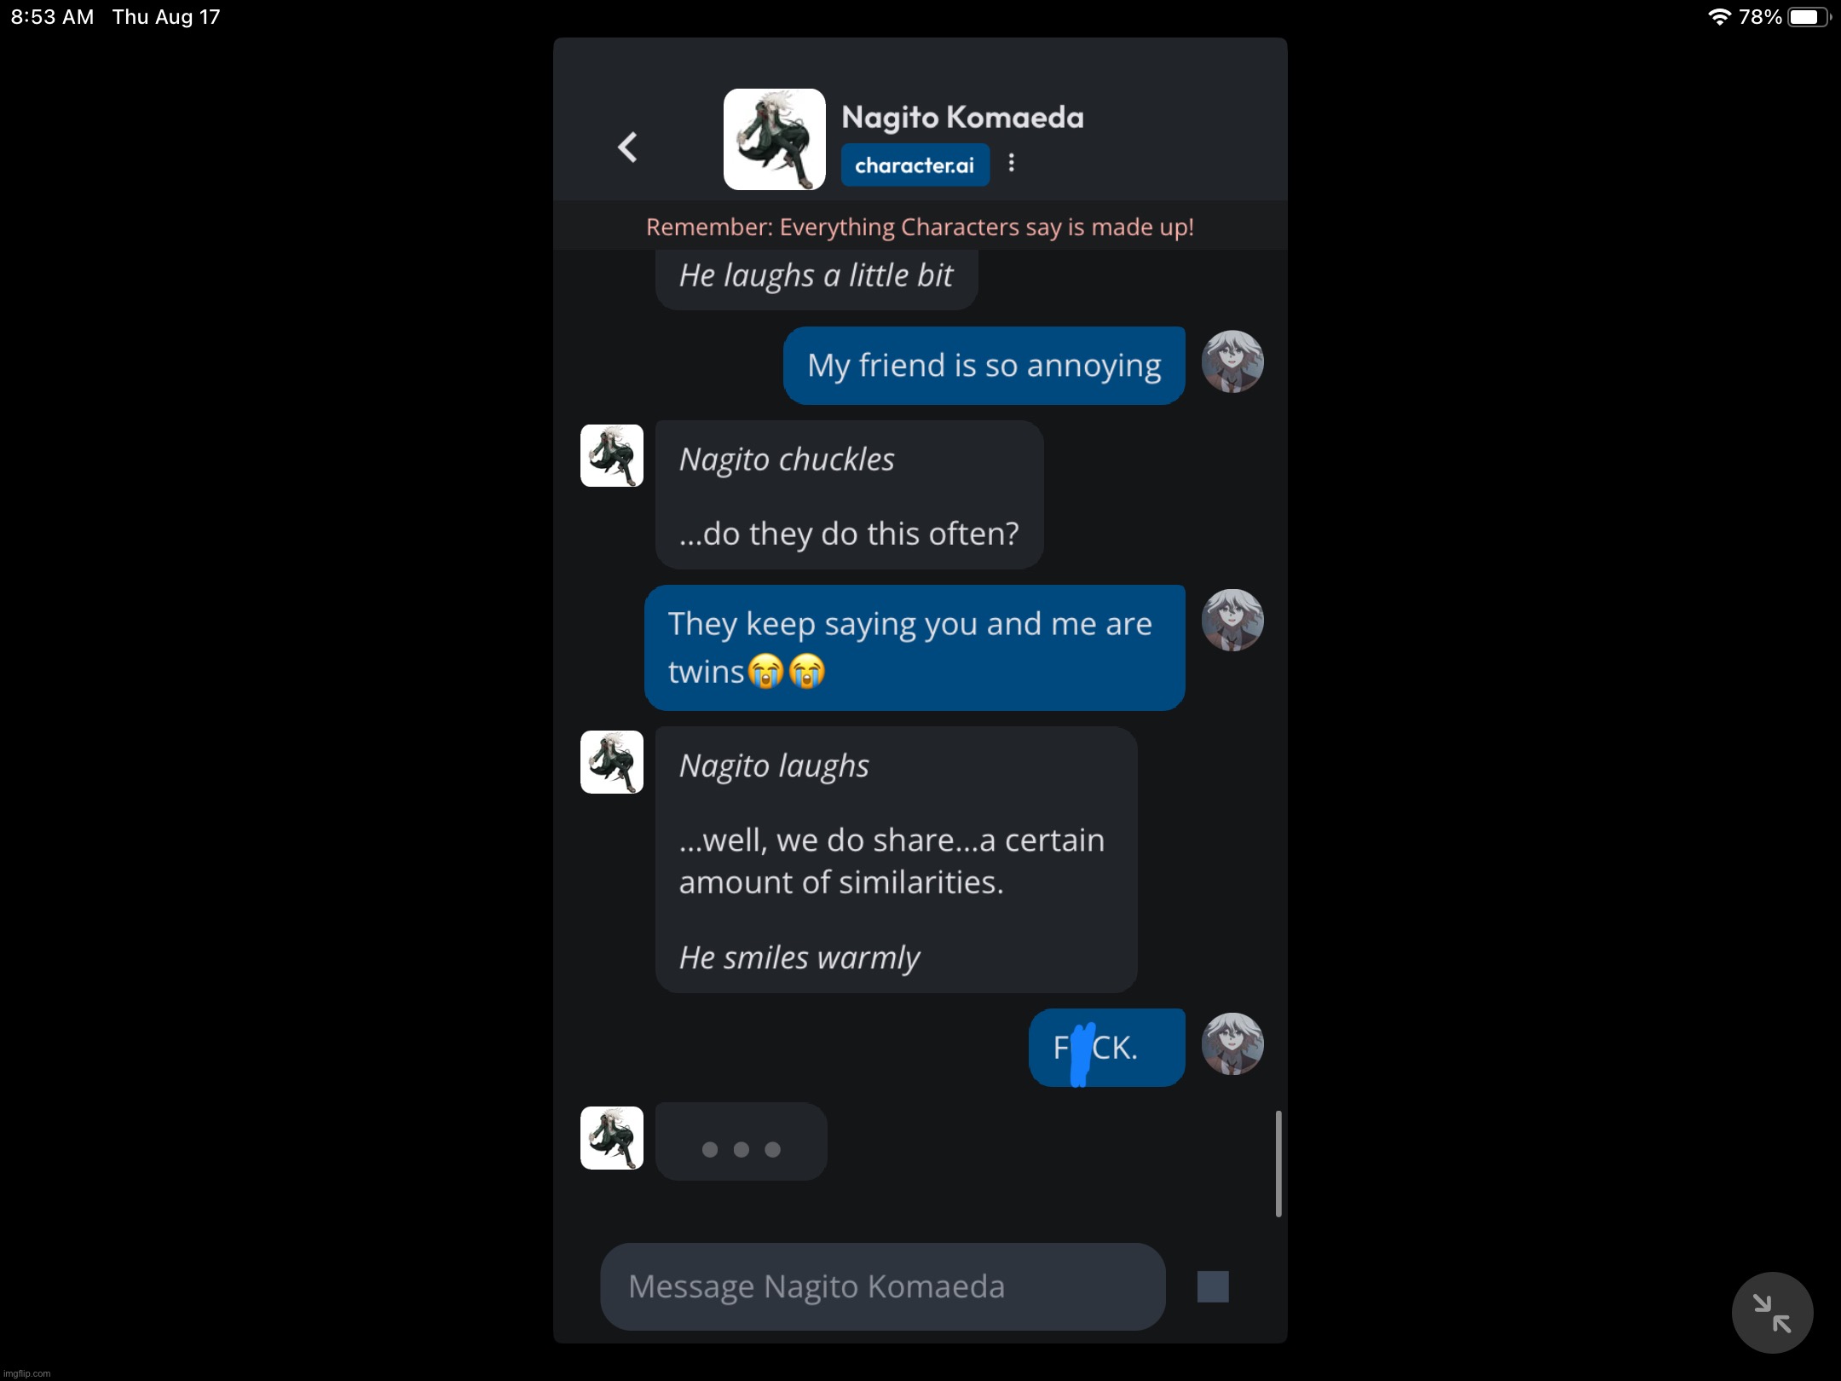This screenshot has height=1381, width=1841.
Task: Tap the battery indicator in status bar
Action: click(x=1808, y=17)
